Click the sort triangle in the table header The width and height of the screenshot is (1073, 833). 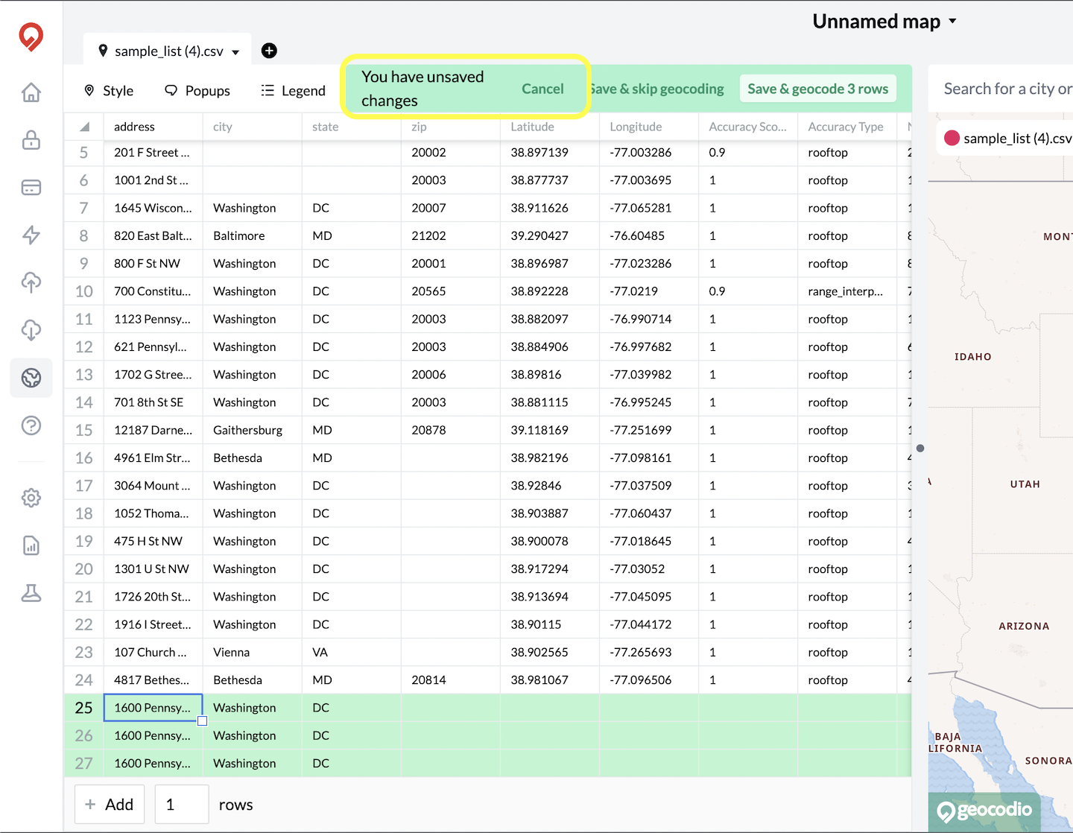point(83,126)
